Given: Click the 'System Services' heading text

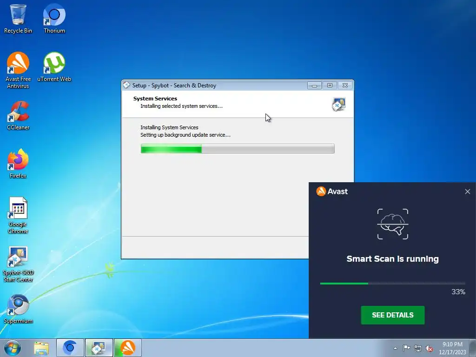Looking at the screenshot, I should pos(155,99).
